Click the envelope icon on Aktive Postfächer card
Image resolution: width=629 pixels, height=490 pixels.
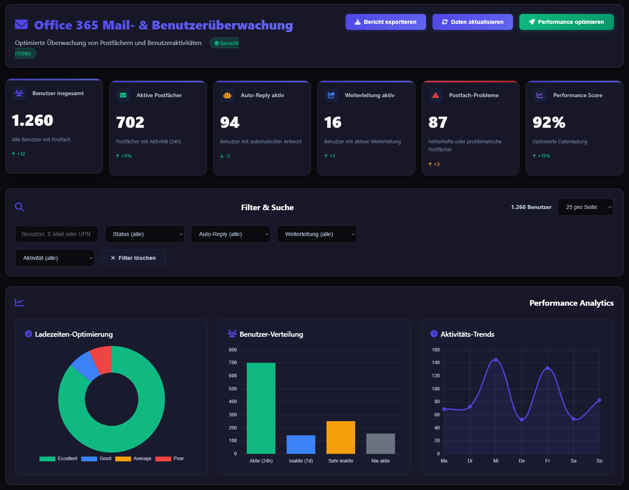(123, 95)
